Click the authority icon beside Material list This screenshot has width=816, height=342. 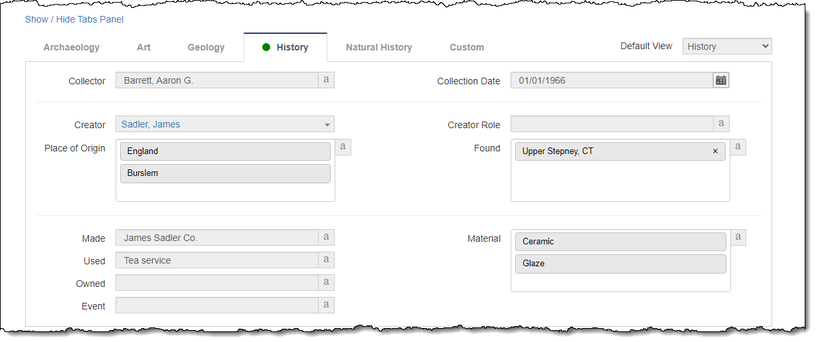click(x=738, y=238)
